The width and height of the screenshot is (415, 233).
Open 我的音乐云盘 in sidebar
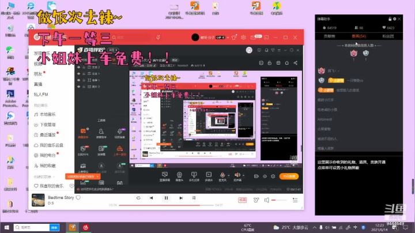tap(48, 145)
